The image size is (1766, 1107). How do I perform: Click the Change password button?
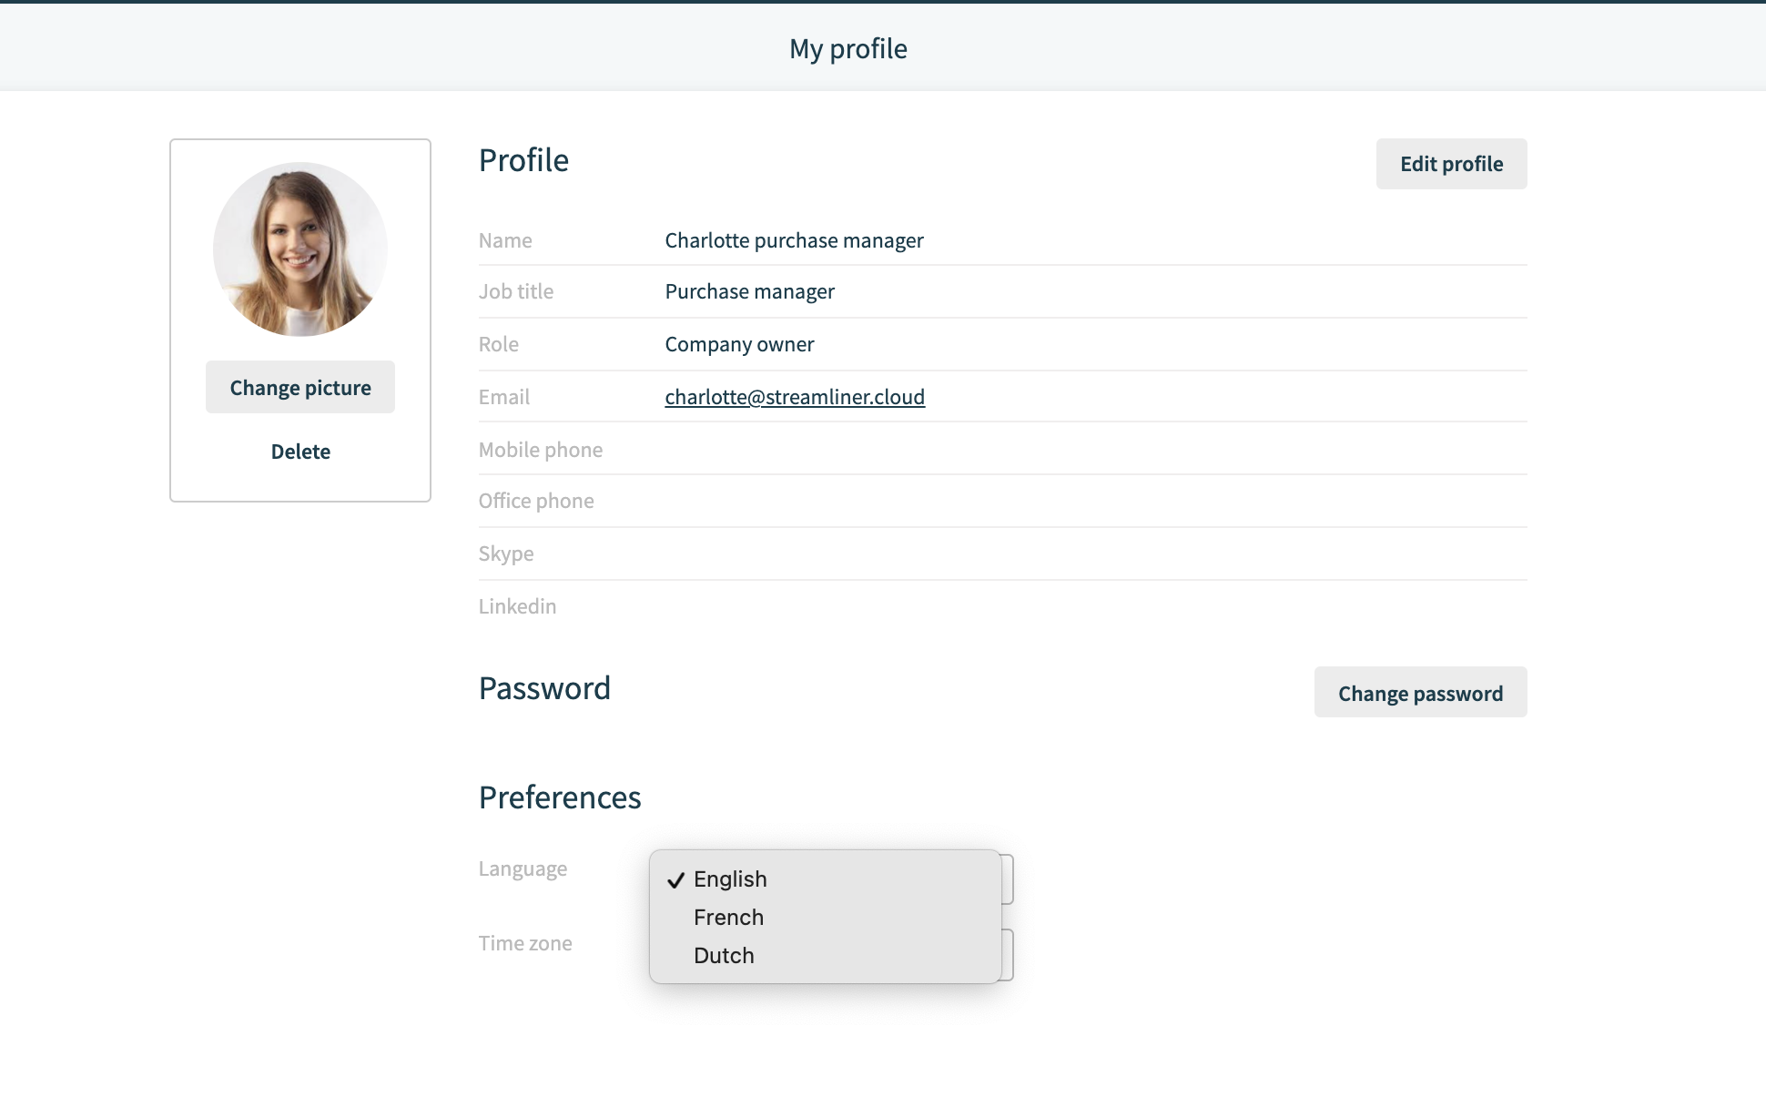pos(1420,693)
